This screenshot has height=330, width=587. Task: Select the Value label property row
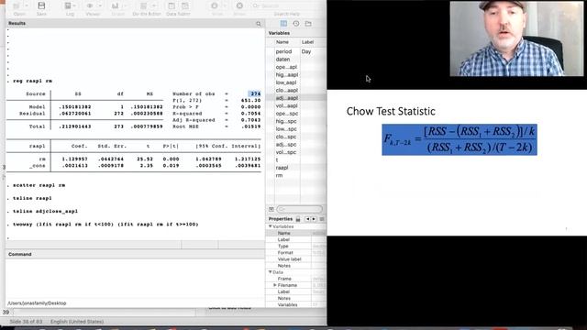coord(295,258)
